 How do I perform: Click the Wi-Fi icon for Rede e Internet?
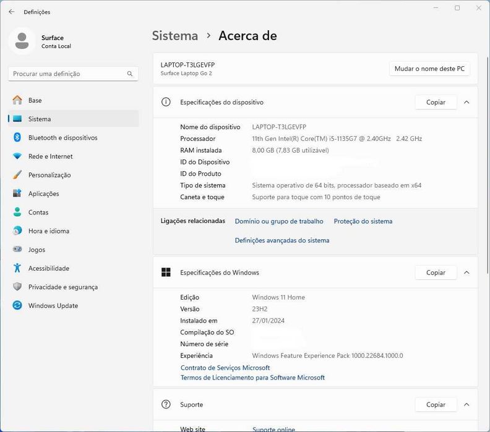17,156
